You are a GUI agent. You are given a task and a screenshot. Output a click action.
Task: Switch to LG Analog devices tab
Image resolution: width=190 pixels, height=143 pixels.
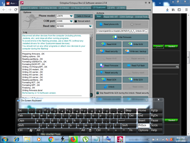[x=48, y=8]
